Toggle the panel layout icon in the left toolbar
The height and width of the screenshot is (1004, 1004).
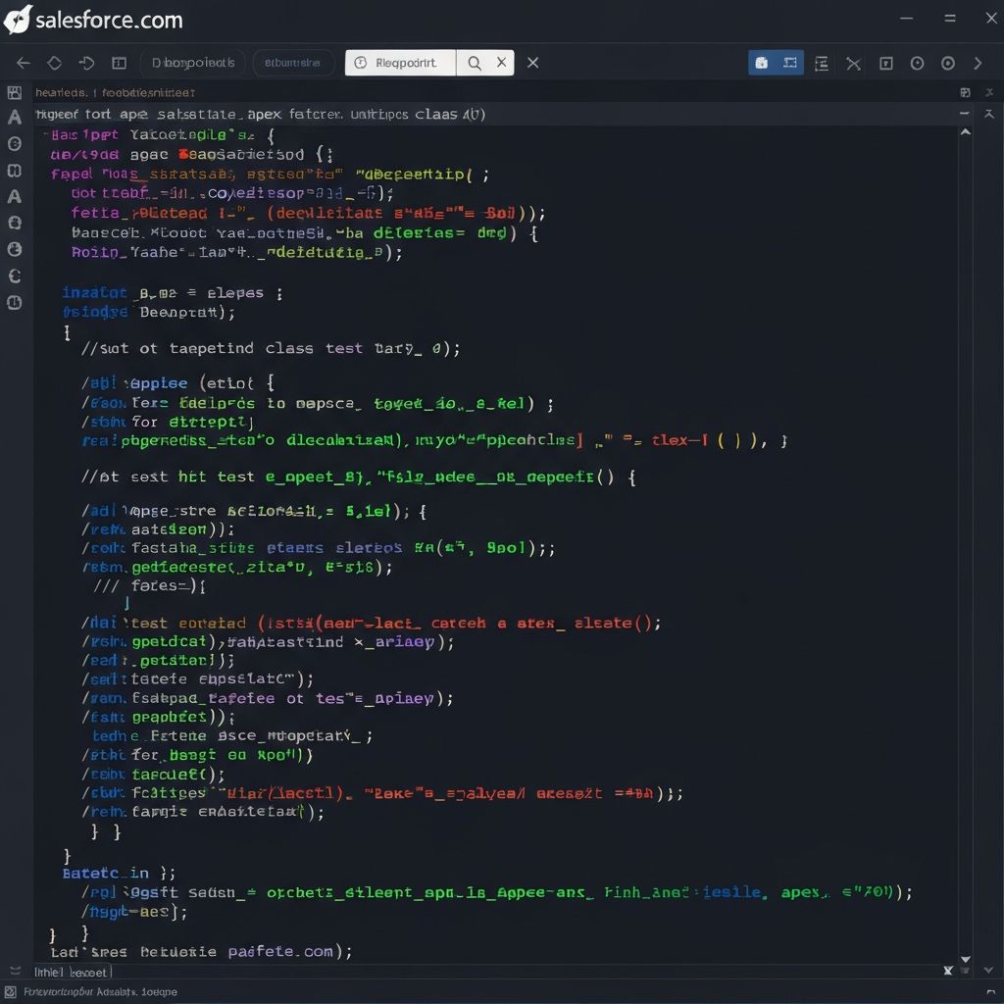pos(119,63)
